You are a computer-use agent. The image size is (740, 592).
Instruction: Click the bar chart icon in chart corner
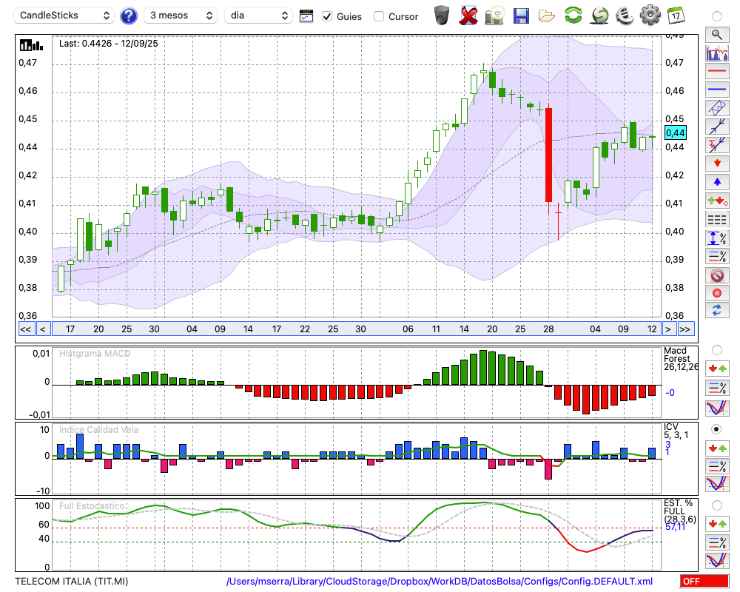tap(31, 45)
